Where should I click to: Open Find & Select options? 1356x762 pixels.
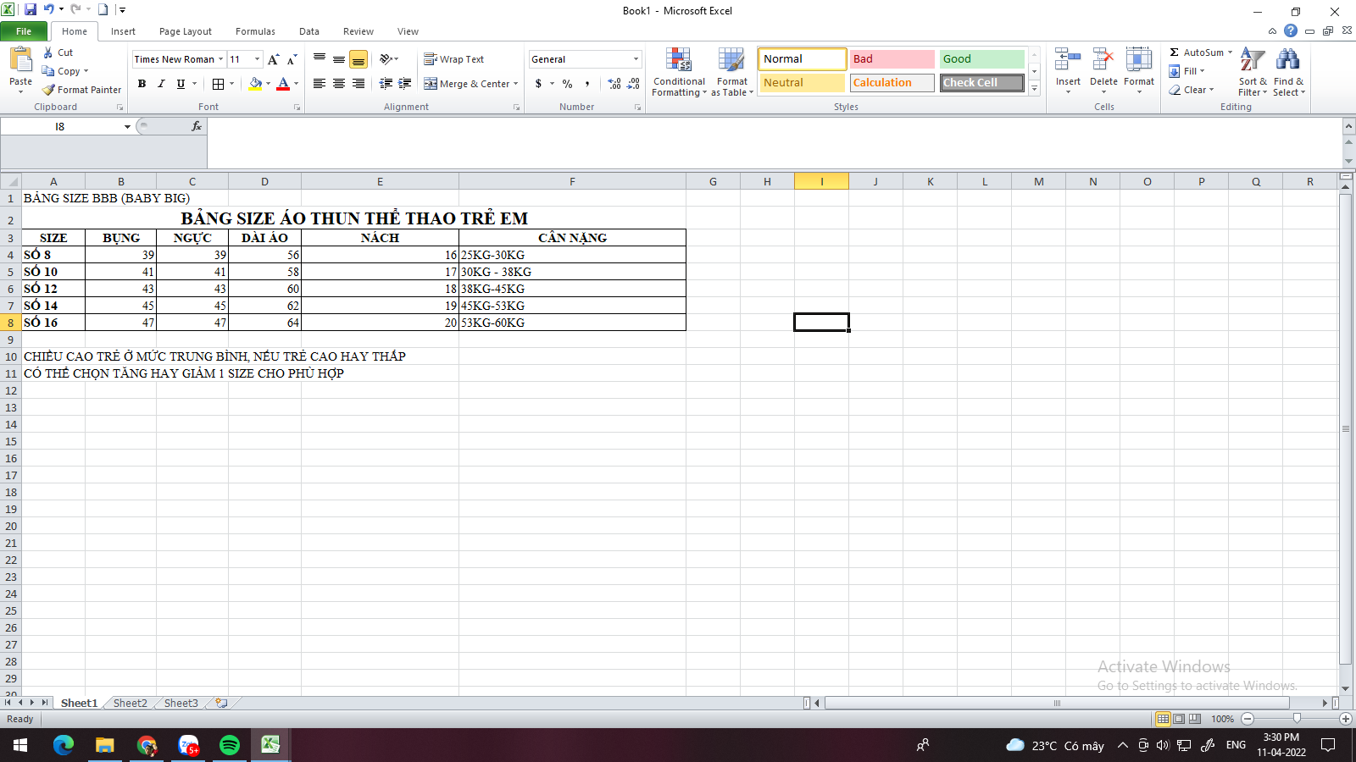click(x=1288, y=73)
